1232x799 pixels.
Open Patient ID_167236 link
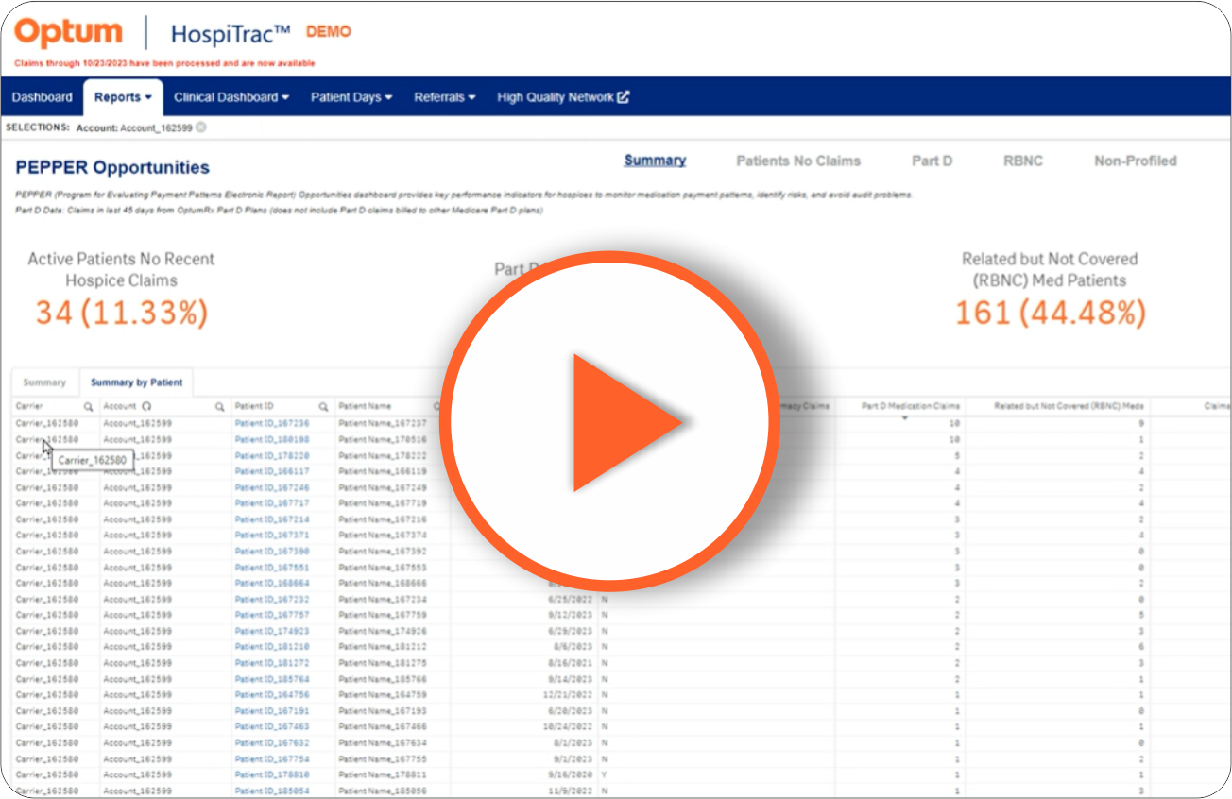click(x=272, y=424)
